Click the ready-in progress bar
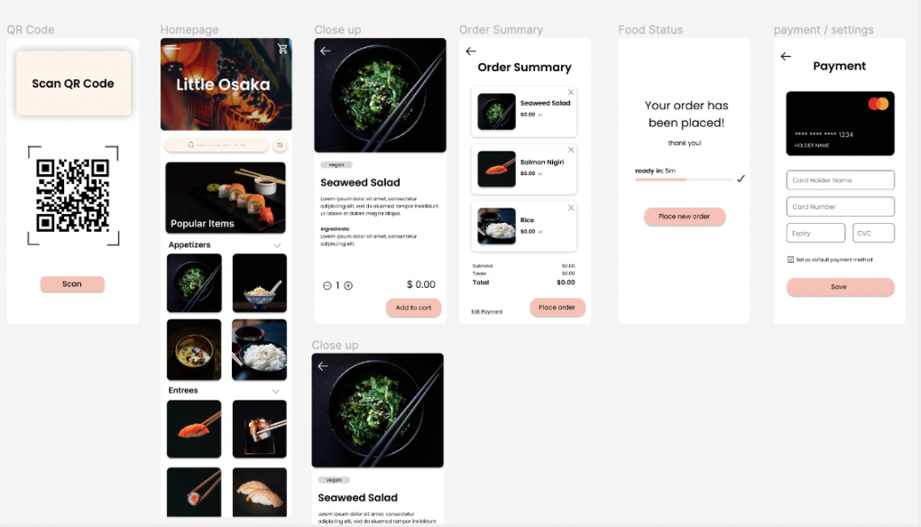The image size is (921, 527). [x=684, y=180]
